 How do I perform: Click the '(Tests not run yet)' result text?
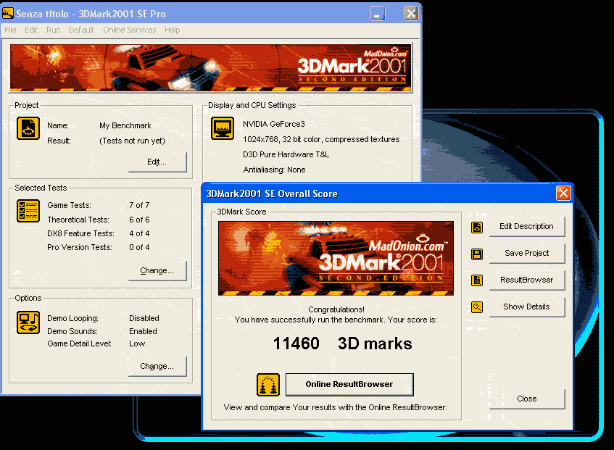point(133,141)
